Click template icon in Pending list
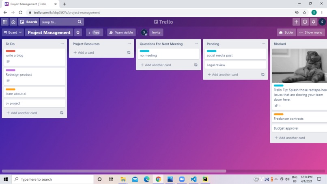The image size is (327, 184). click(x=263, y=75)
